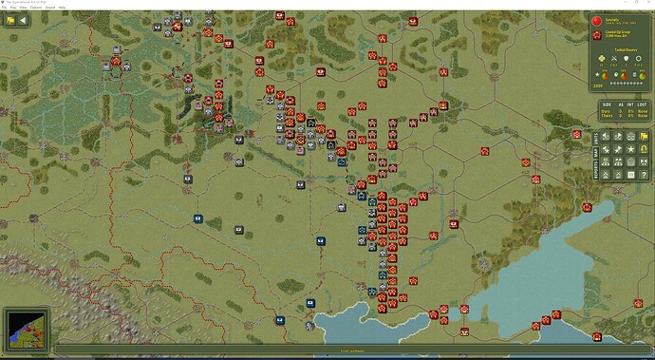
Task: Click the yellow horseshoe magnet icon
Action: pyautogui.click(x=644, y=149)
